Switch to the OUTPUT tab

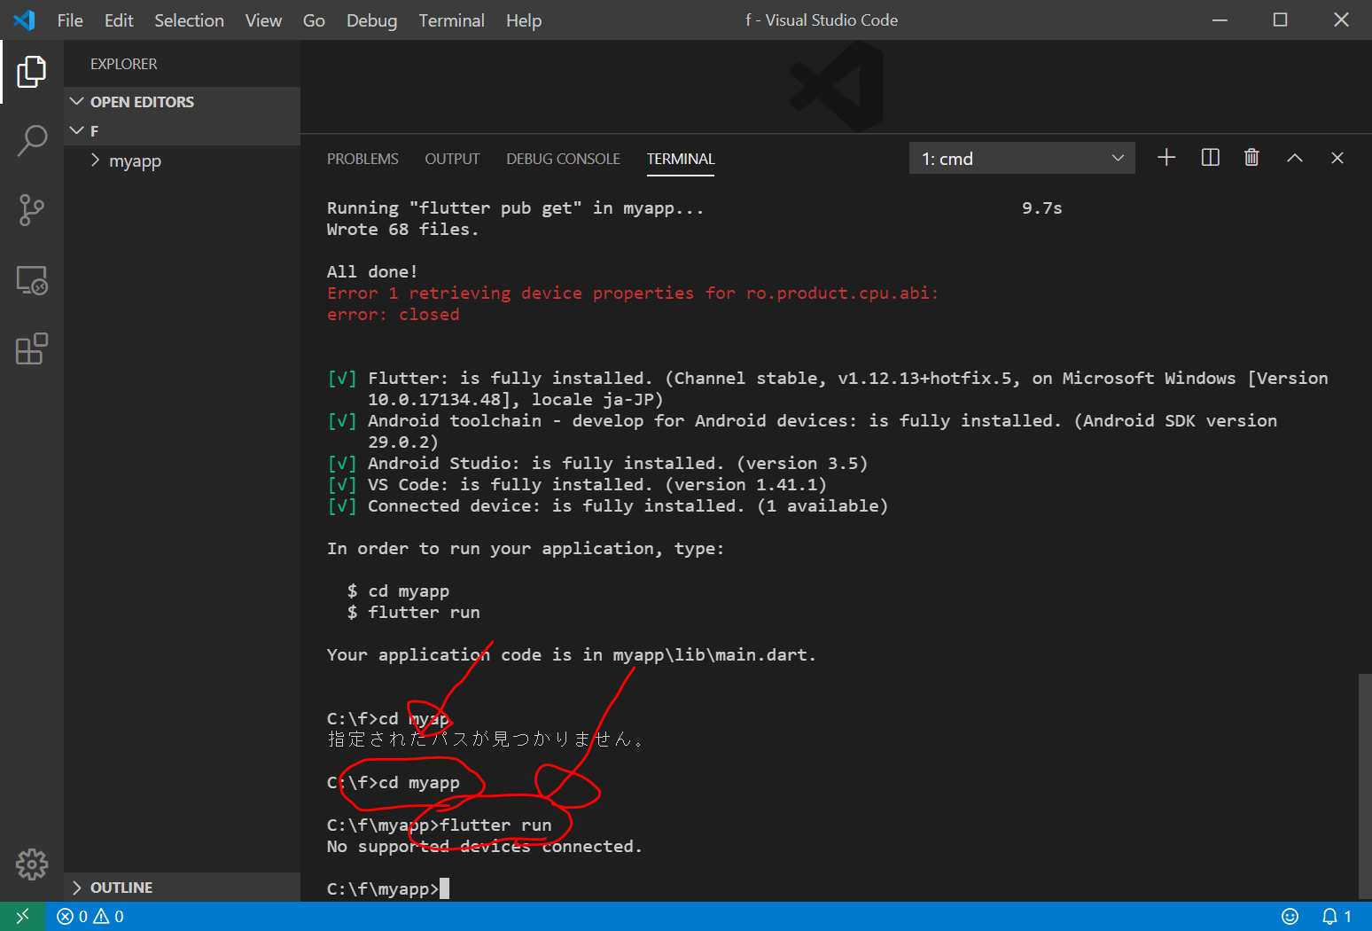coord(452,159)
